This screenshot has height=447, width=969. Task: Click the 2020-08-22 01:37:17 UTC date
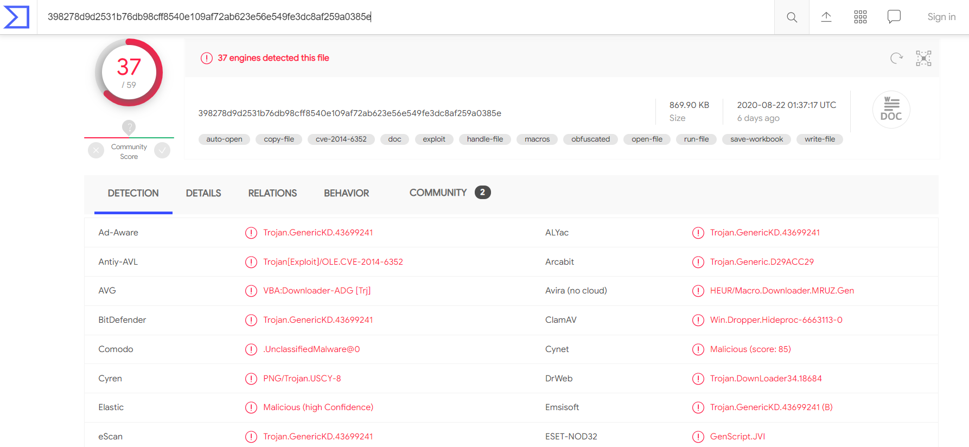[x=786, y=105]
